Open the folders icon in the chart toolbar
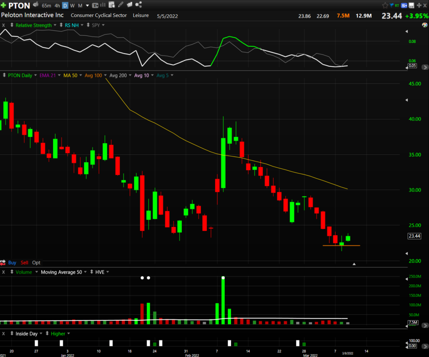 129,5
